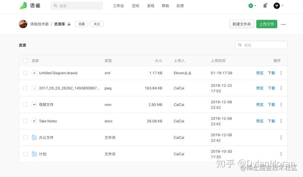The image size is (303, 177).
Task: Check the 办公文件 folder row checkbox
Action: [25, 138]
